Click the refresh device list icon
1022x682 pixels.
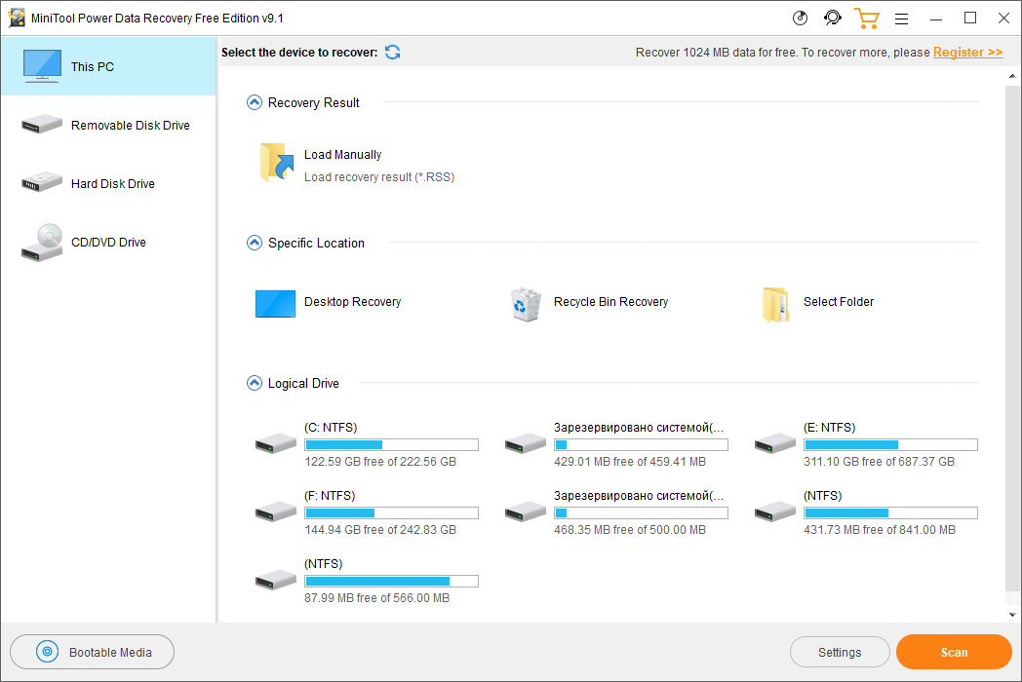pos(392,52)
